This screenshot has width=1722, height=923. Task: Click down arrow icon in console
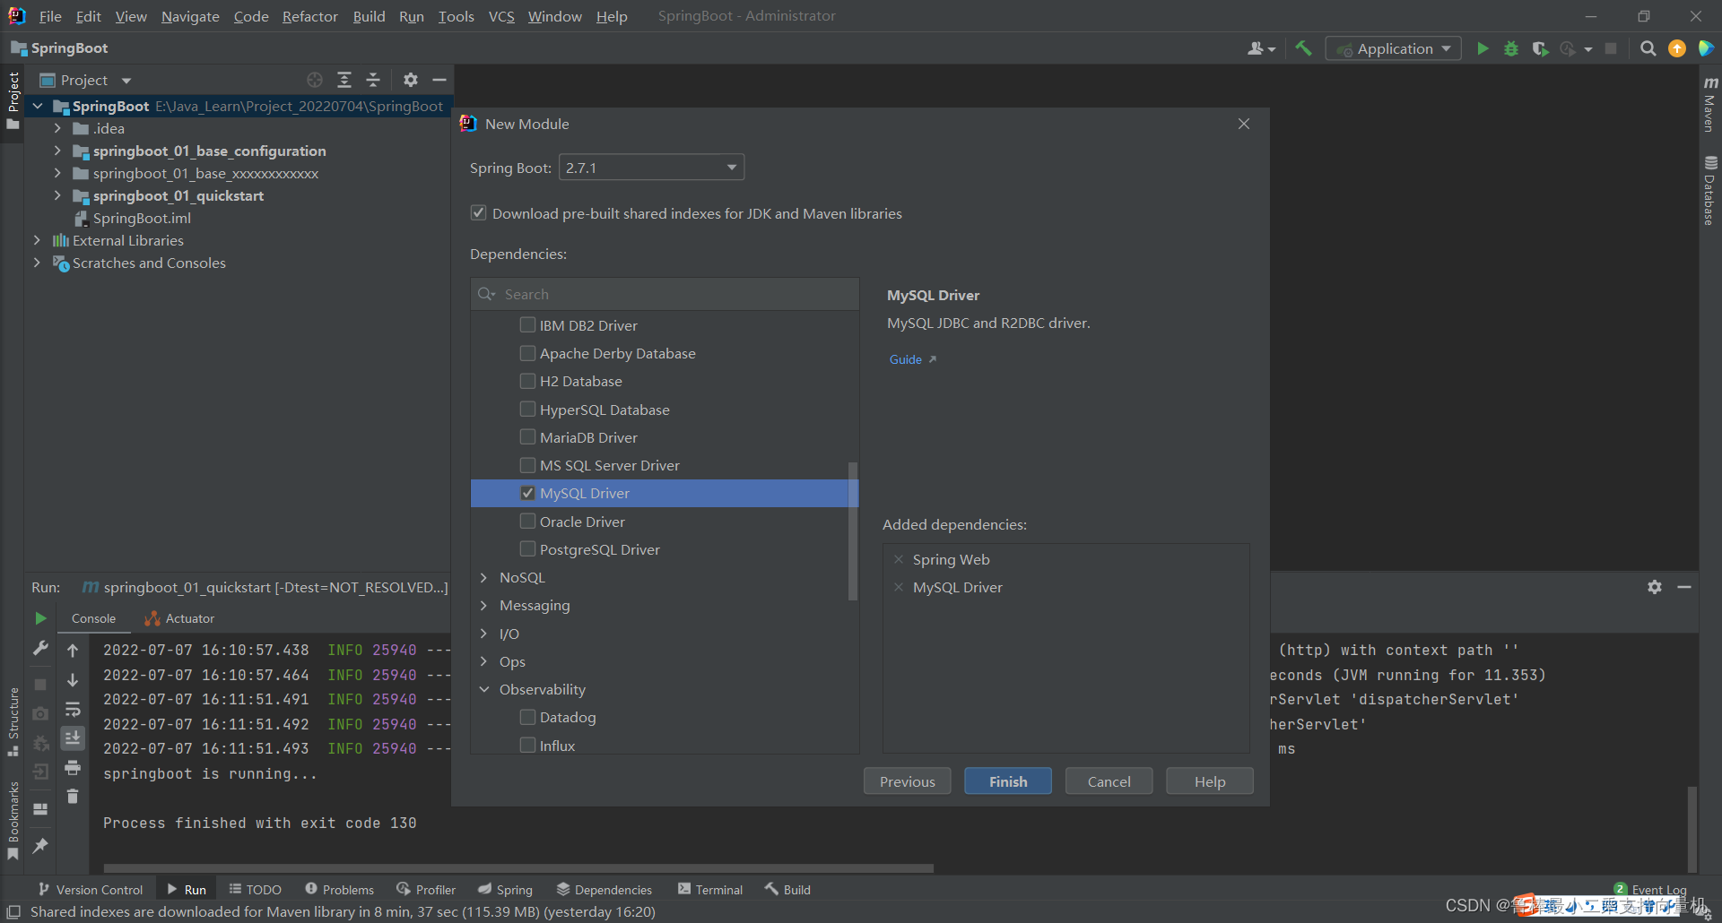pos(73,680)
